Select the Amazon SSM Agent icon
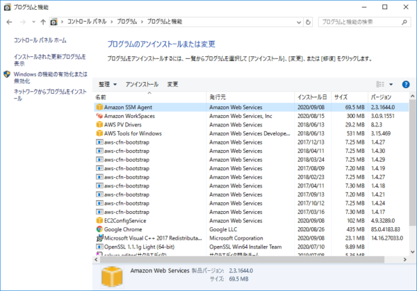Screen dimensions: 417x291 point(99,107)
